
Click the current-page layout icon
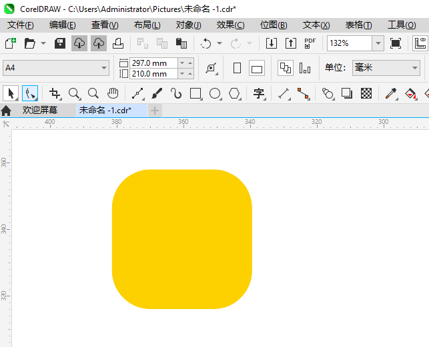(305, 68)
